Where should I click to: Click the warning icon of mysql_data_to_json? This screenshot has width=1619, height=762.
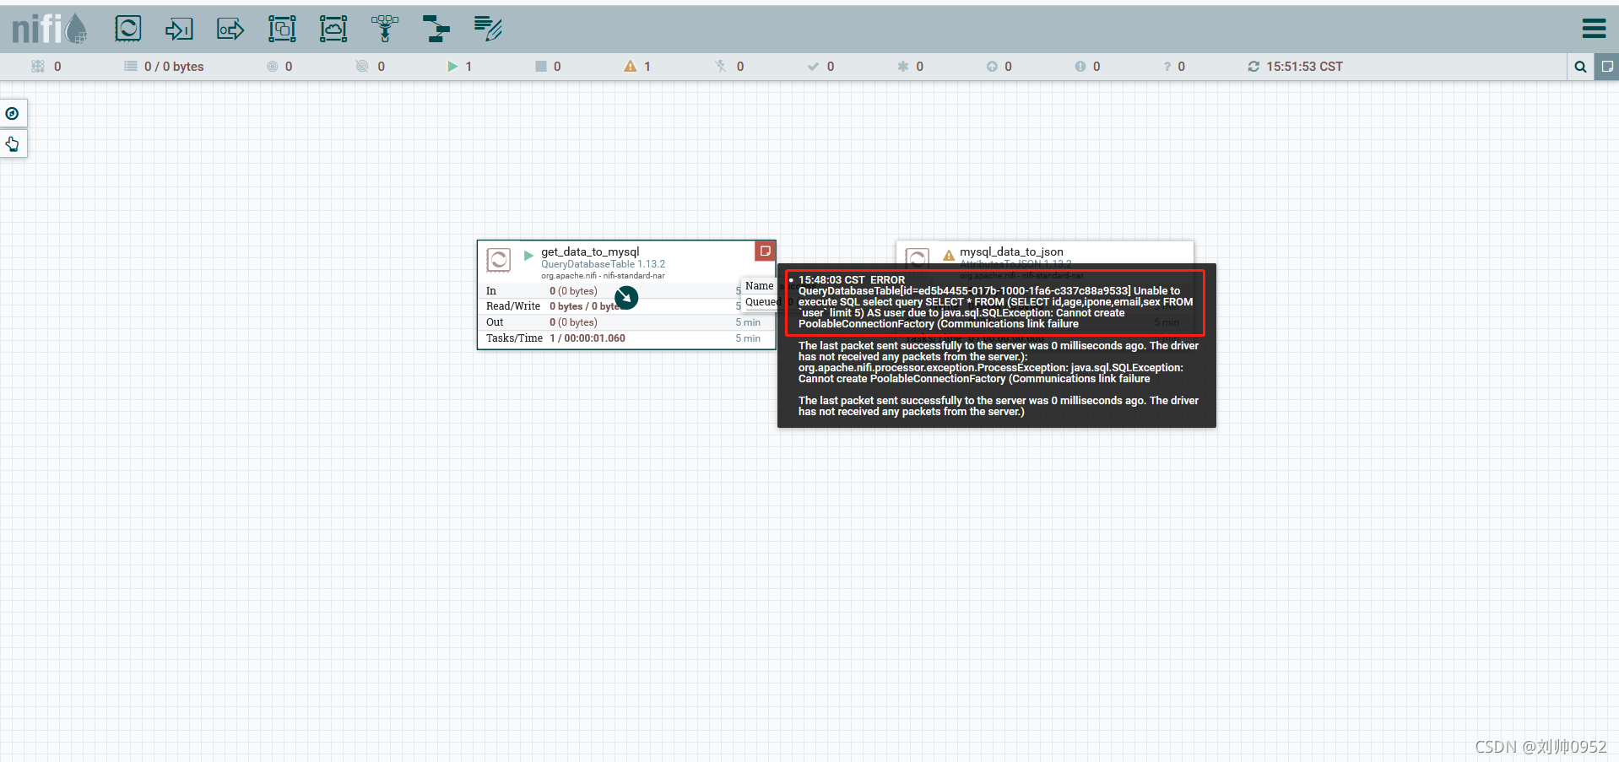tap(949, 255)
